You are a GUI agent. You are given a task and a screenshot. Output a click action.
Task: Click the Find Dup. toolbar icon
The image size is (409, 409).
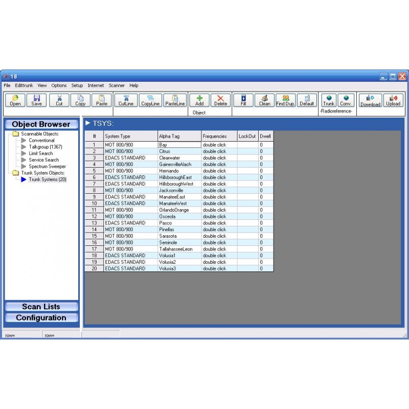pyautogui.click(x=285, y=100)
